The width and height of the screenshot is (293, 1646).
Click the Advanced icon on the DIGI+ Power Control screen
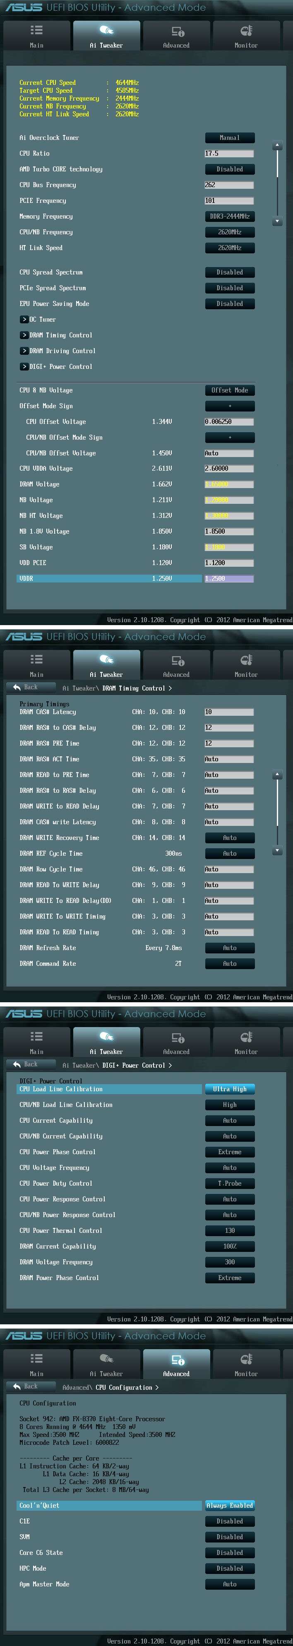pyautogui.click(x=178, y=1037)
